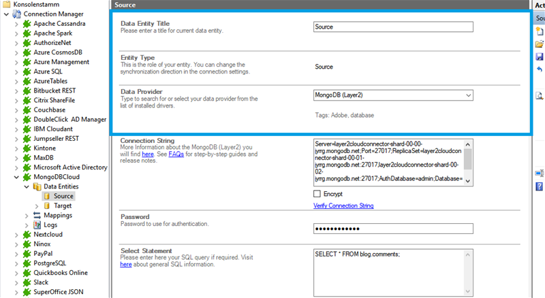Enable the Encrypt checkbox

point(317,194)
